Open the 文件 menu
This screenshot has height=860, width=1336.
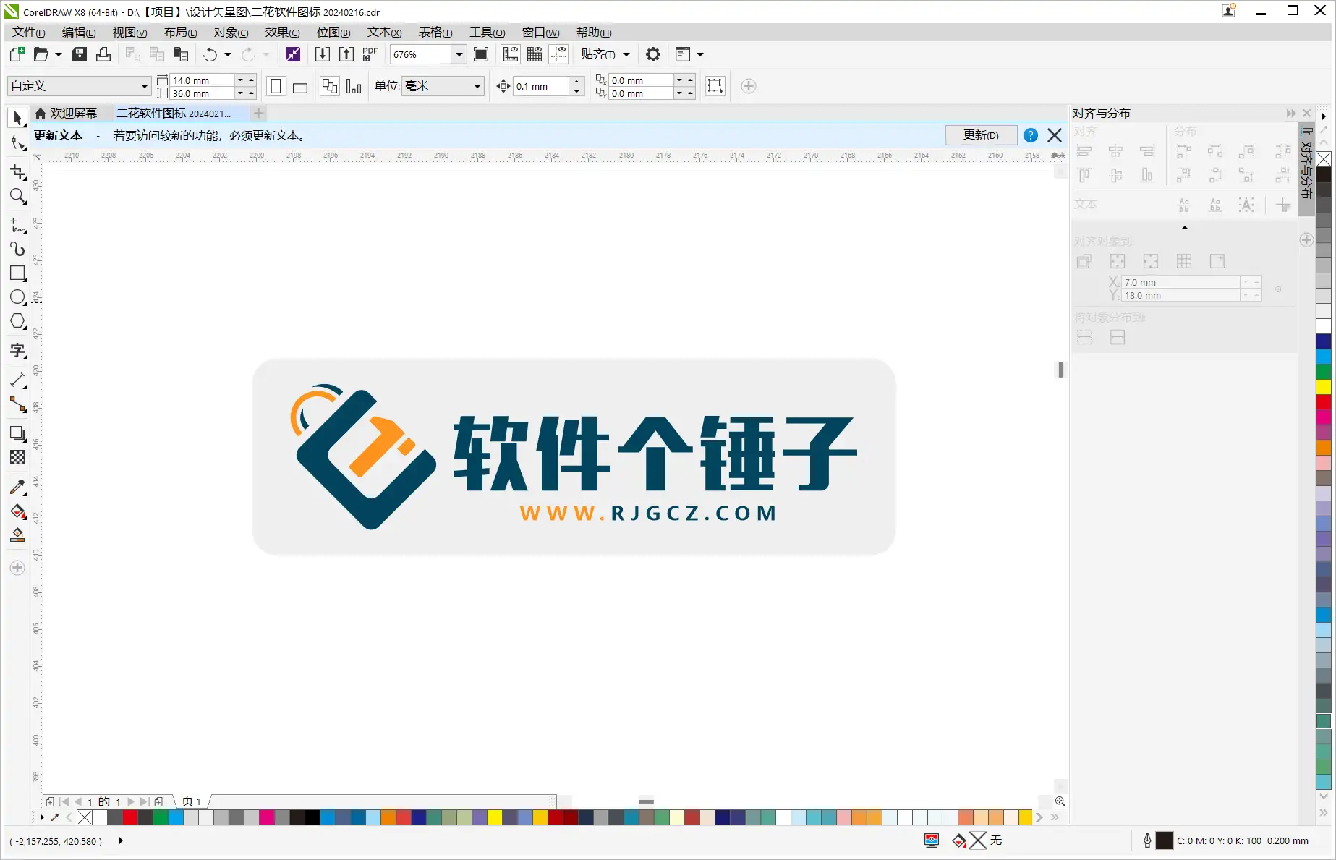click(x=28, y=33)
